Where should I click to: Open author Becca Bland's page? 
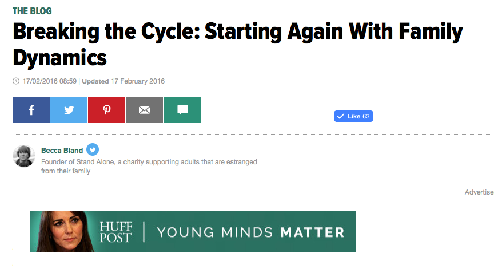pos(62,151)
